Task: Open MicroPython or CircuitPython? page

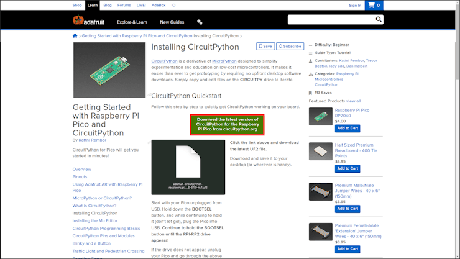Action: 102,198
